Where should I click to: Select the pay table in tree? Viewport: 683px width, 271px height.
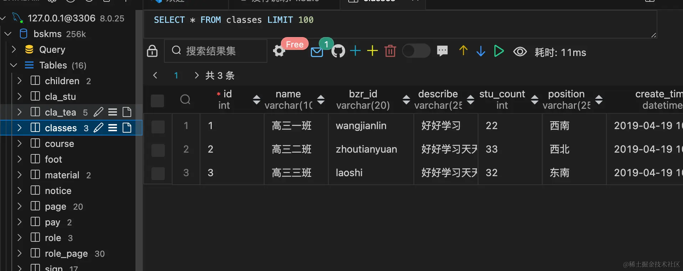click(52, 223)
